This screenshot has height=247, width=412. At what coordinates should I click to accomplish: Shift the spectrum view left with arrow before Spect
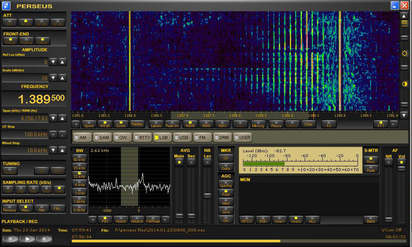(76, 124)
